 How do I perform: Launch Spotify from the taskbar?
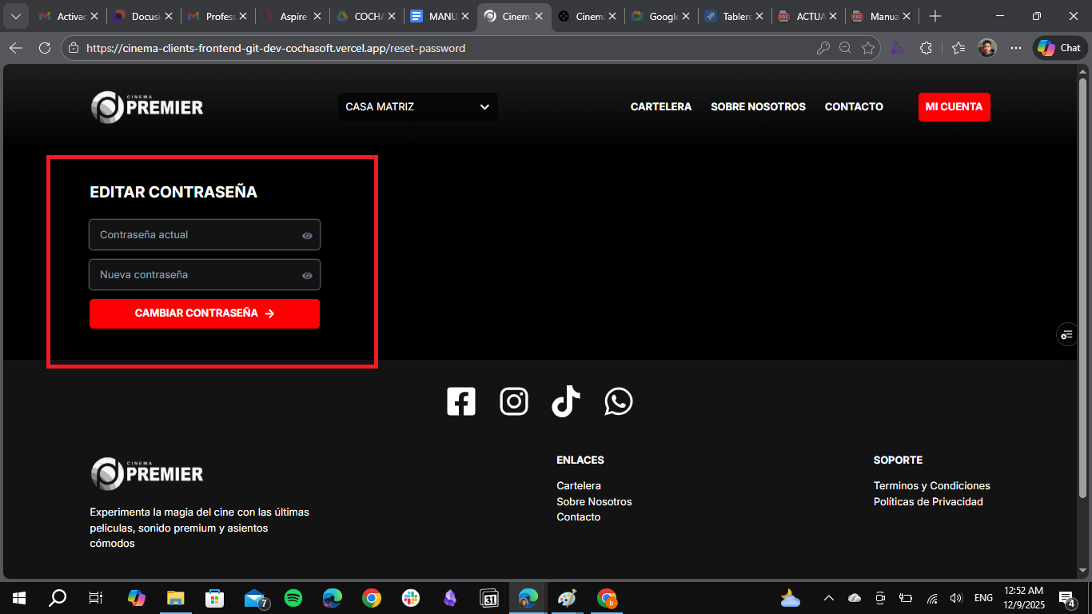293,598
